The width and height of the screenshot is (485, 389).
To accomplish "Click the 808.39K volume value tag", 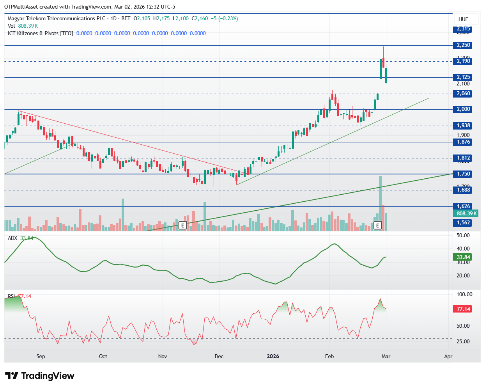I will [x=466, y=213].
